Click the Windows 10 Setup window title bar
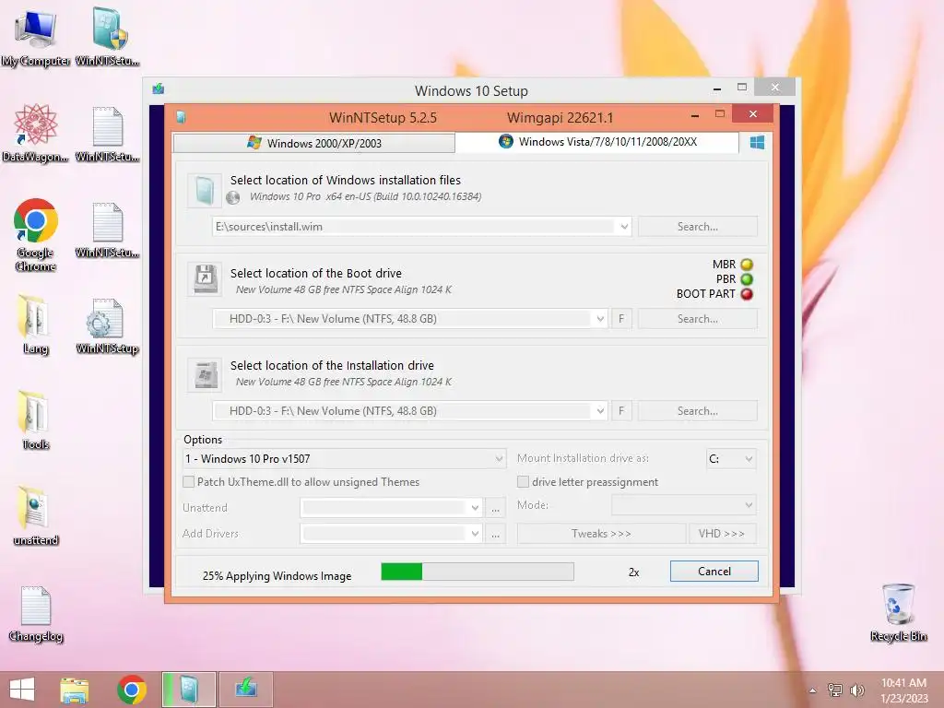 pos(471,91)
